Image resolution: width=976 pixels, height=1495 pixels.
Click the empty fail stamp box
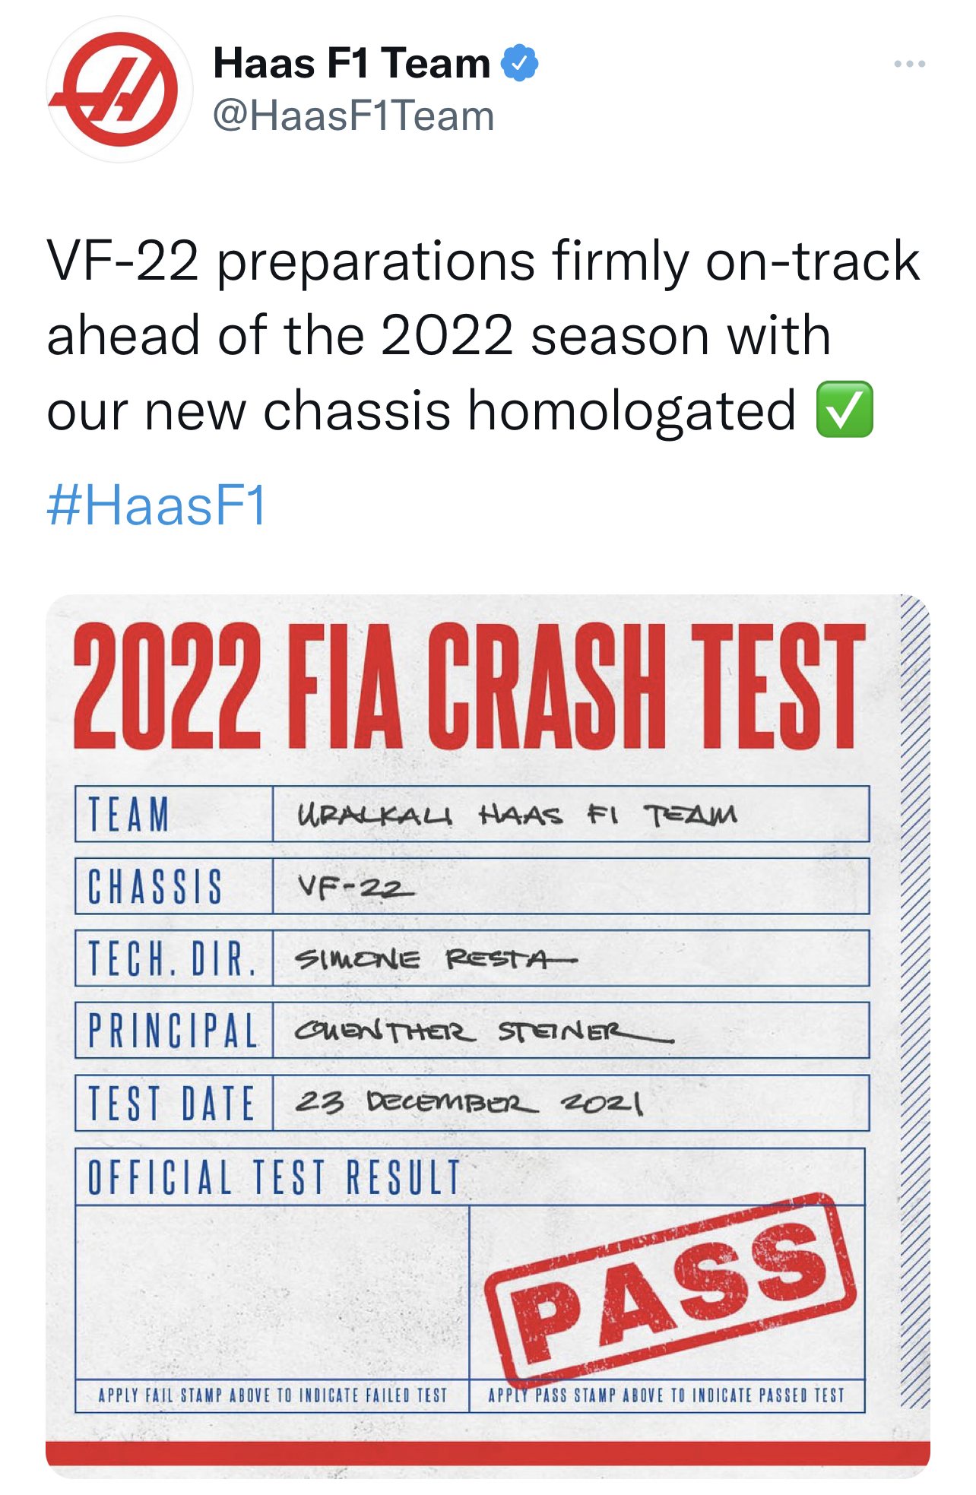click(272, 1291)
